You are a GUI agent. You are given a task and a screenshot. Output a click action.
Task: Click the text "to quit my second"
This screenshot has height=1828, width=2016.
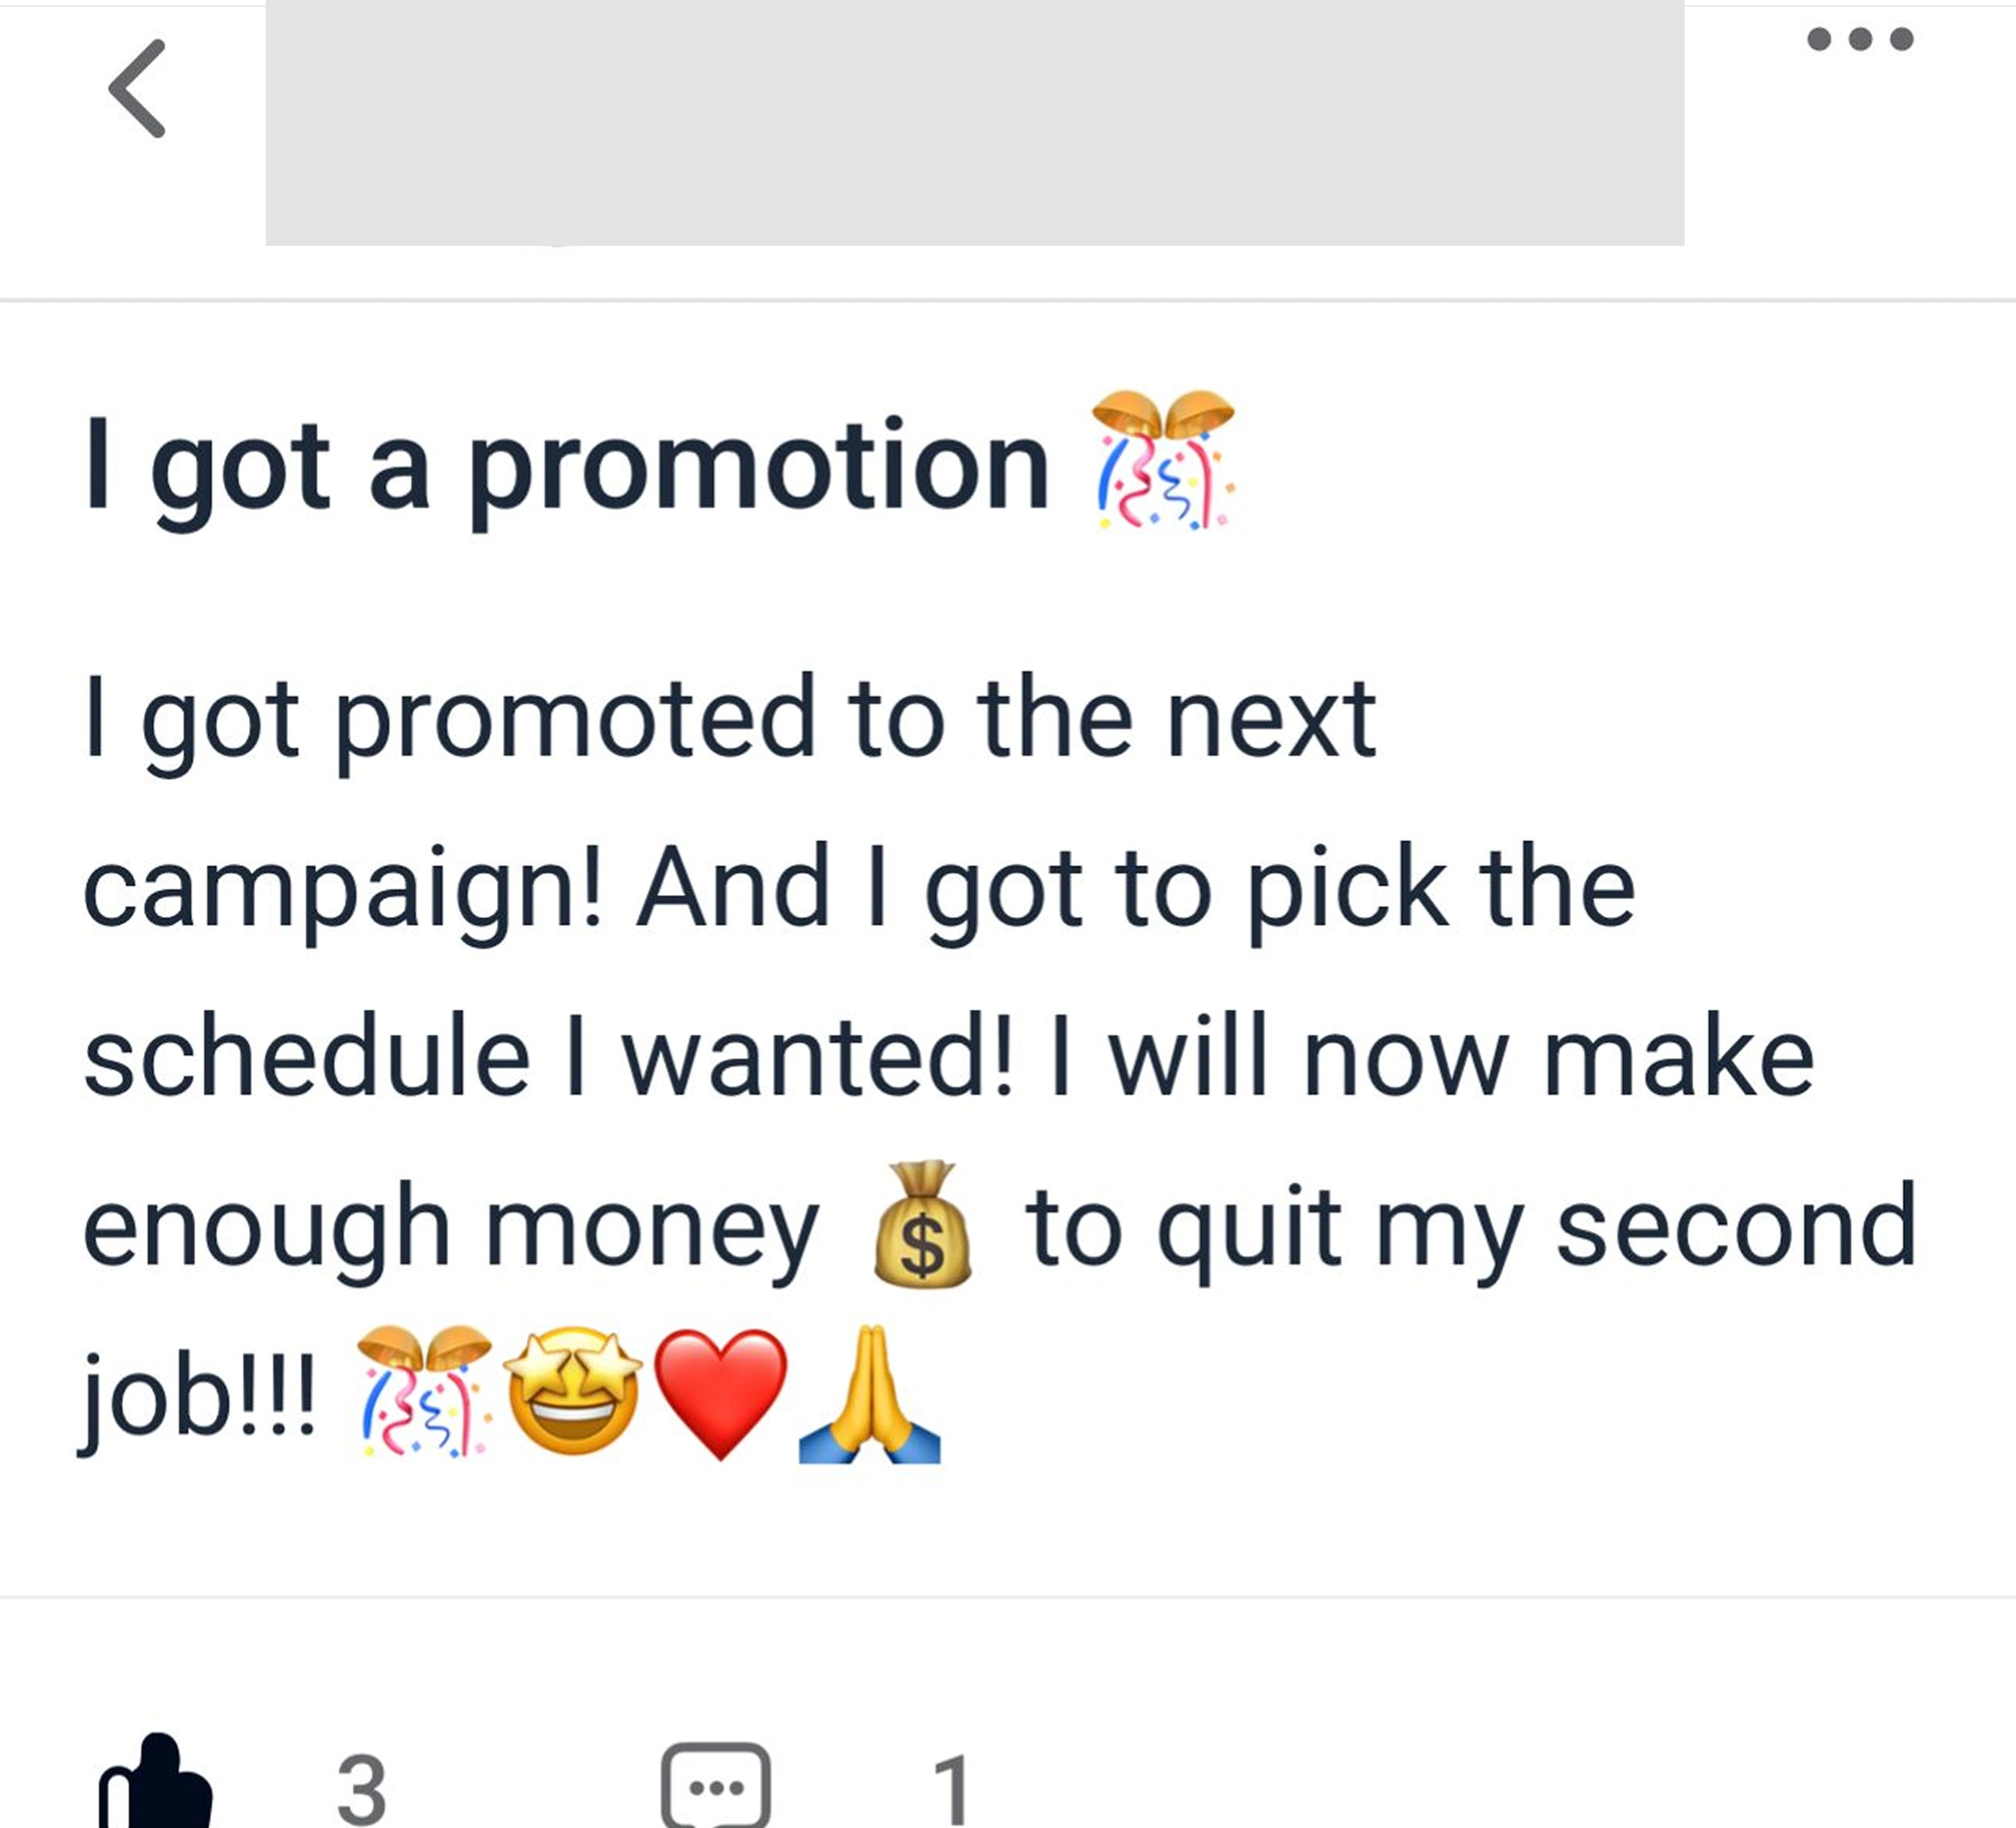tap(1470, 1228)
